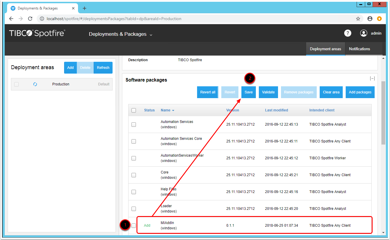Viewport: 390px width, 240px height.
Task: Select the Production deployment area checkbox
Action: pos(17,84)
